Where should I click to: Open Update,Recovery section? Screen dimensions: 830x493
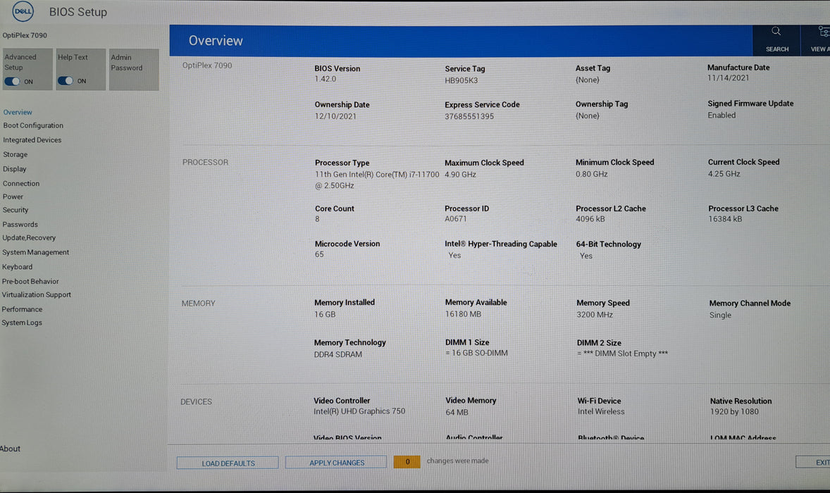click(x=29, y=237)
